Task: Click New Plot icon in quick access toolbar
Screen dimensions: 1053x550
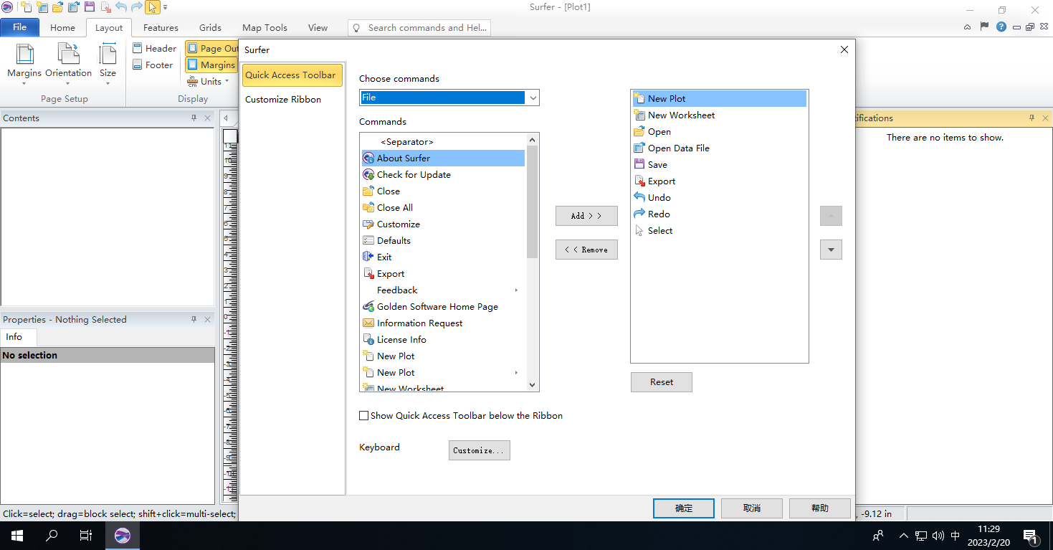Action: [27, 8]
